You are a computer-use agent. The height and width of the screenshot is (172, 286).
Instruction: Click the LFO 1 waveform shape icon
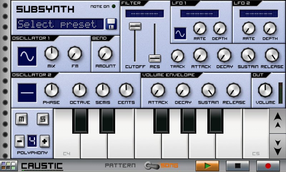[180, 33]
